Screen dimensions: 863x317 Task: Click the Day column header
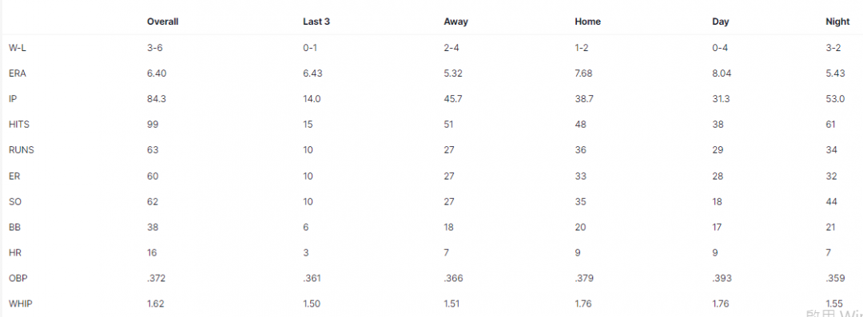coord(721,22)
